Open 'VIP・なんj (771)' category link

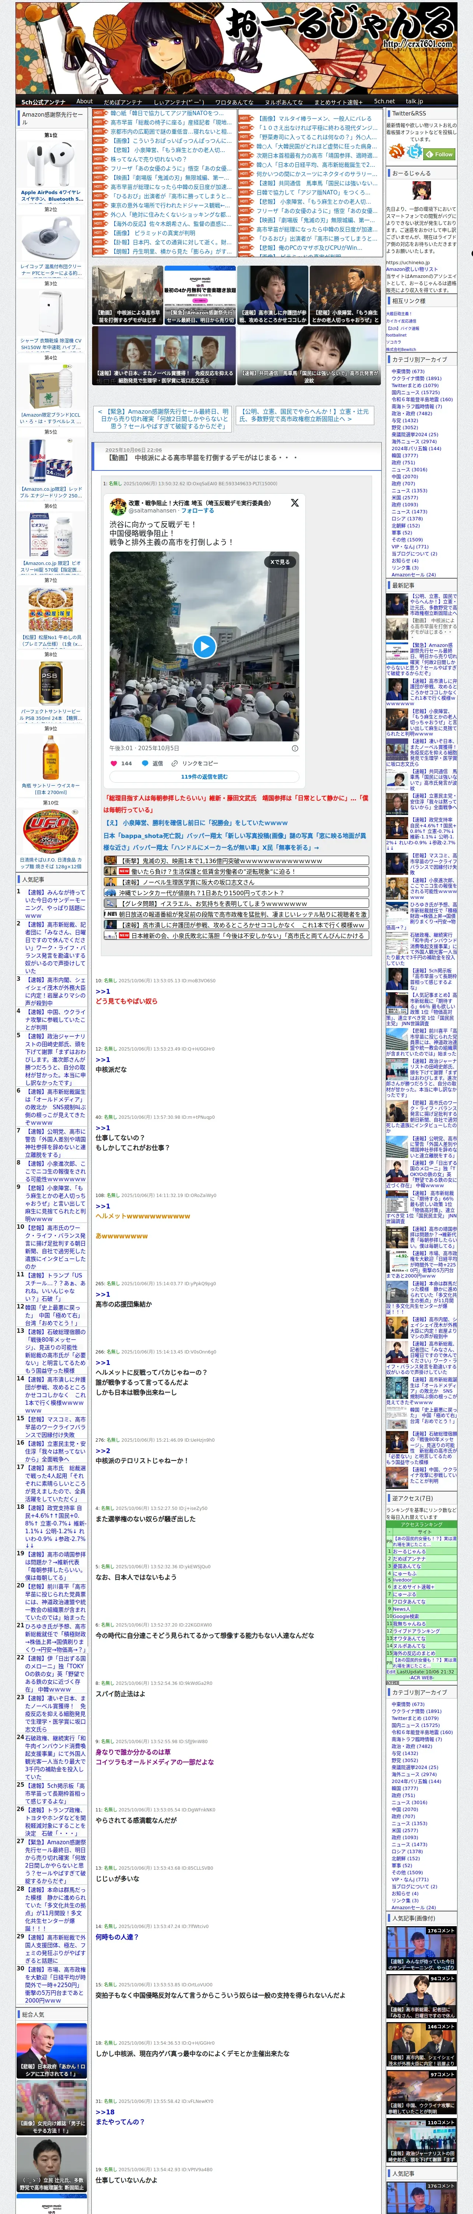(410, 546)
